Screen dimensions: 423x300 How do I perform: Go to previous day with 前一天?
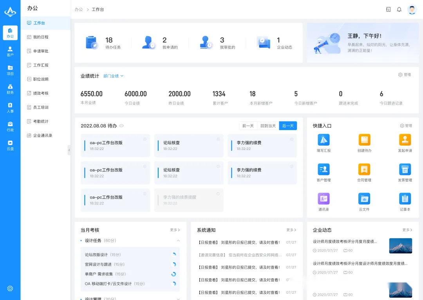(248, 126)
